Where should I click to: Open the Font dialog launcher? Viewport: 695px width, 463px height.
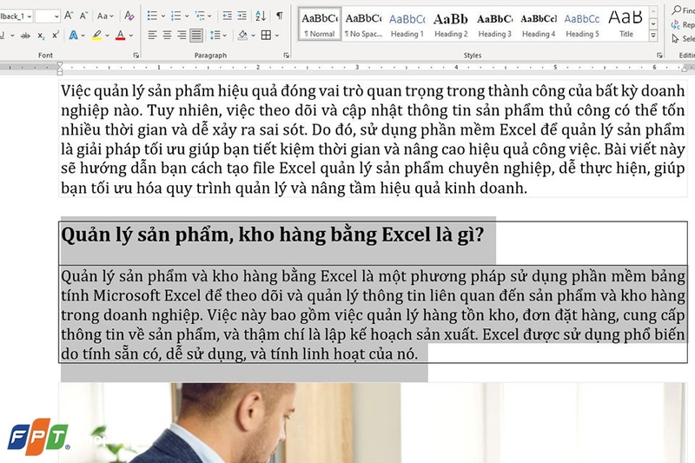pyautogui.click(x=136, y=56)
